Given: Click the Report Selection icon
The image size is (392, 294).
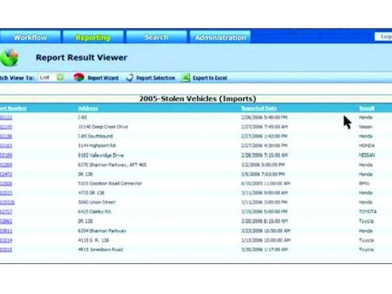Looking at the screenshot, I should click(x=130, y=78).
